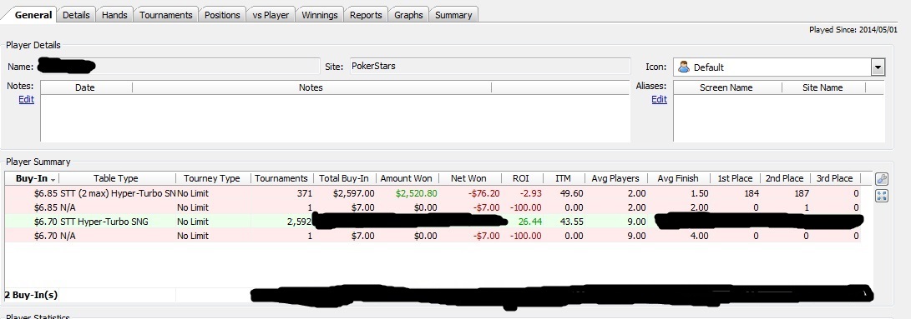Click the Total Buy-In column header
911x319 pixels.
[x=345, y=178]
